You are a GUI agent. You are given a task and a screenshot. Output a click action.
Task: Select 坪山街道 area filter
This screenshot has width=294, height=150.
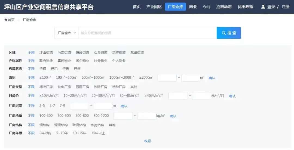(x=46, y=53)
